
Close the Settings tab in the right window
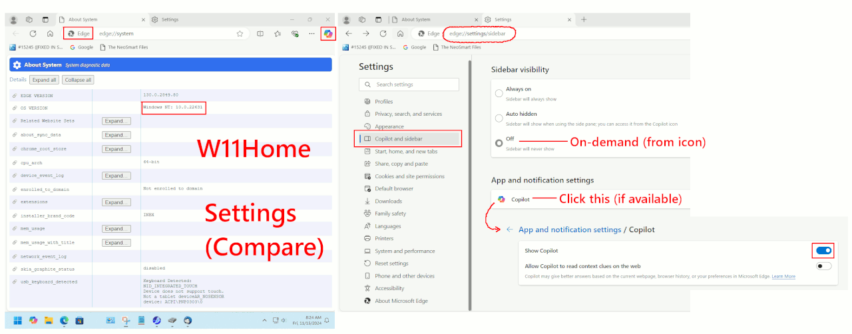coord(568,20)
